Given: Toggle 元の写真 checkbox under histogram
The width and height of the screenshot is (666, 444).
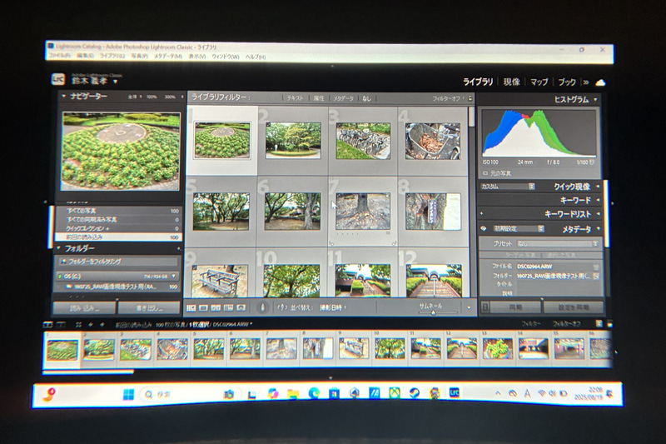Looking at the screenshot, I should pyautogui.click(x=485, y=173).
